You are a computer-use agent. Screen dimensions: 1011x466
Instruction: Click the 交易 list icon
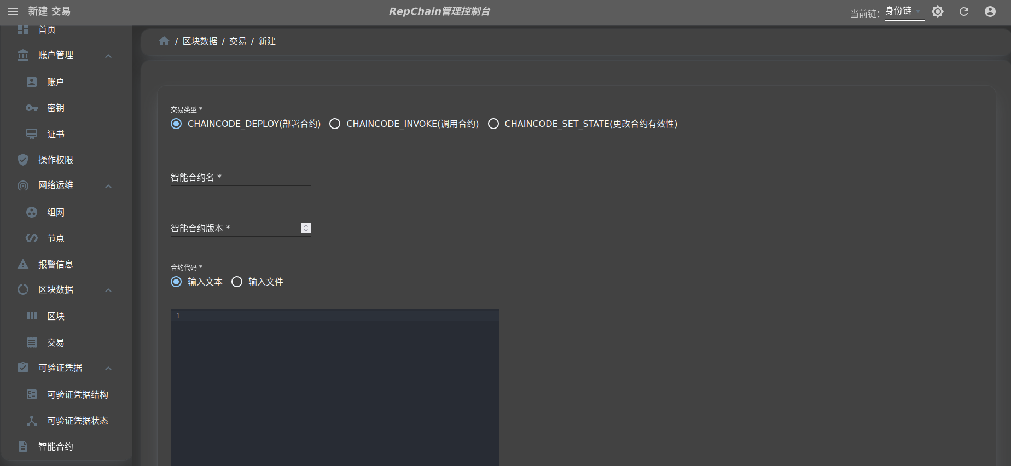(x=32, y=342)
